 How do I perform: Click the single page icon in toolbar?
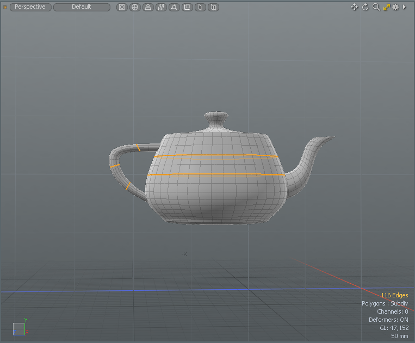tap(200, 7)
